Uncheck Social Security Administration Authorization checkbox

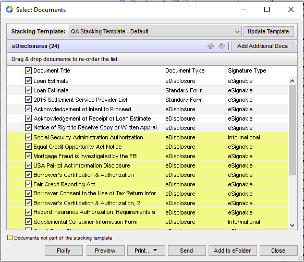[x=28, y=137]
